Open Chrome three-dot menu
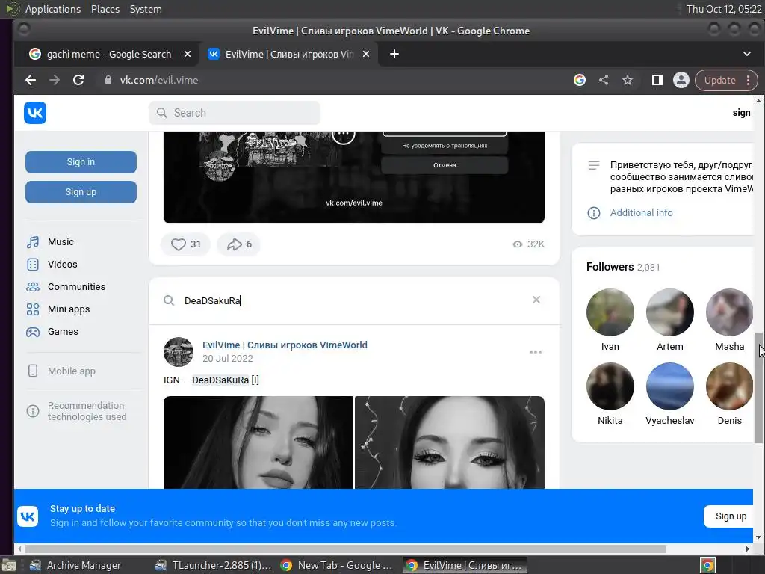The width and height of the screenshot is (765, 574). pyautogui.click(x=748, y=81)
